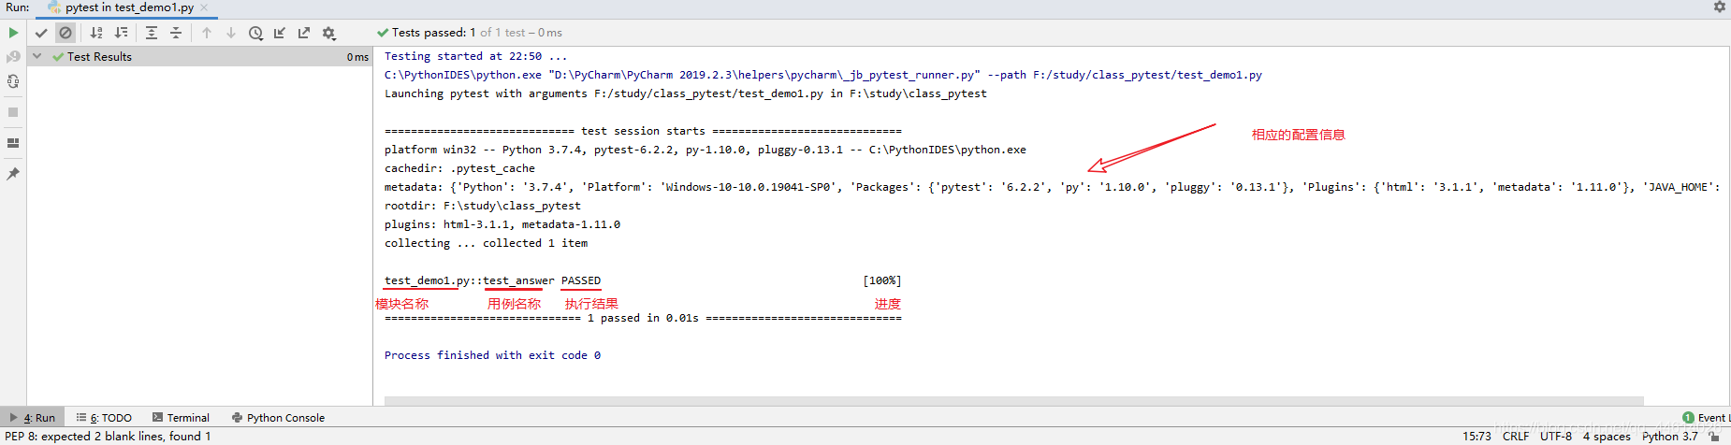
Task: Toggle Show Ignored tests filter
Action: [65, 33]
